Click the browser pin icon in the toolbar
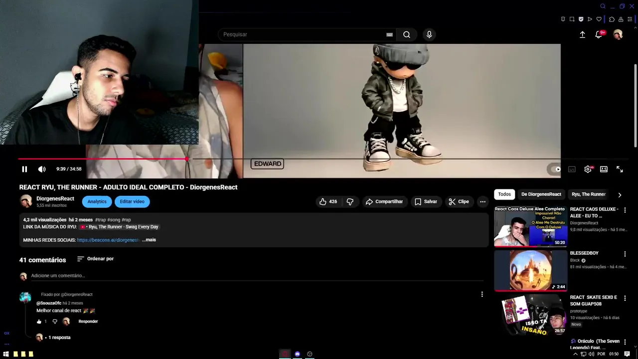Viewport: 638px width, 359px height. tap(563, 19)
